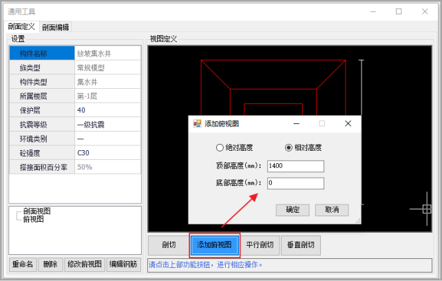
Task: Confirm with the 确定 button
Action: tap(292, 210)
